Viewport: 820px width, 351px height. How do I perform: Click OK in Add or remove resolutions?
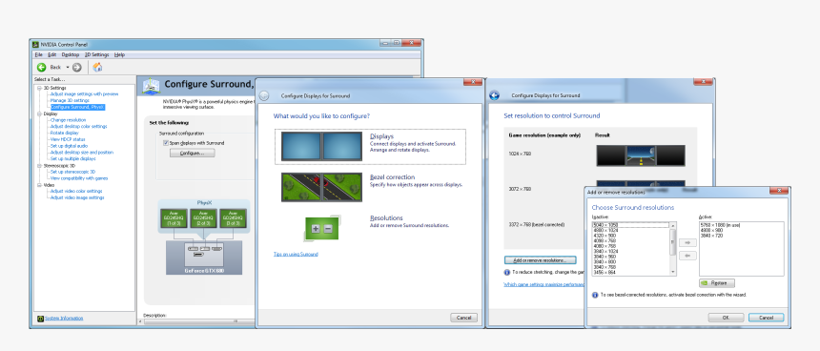[726, 318]
